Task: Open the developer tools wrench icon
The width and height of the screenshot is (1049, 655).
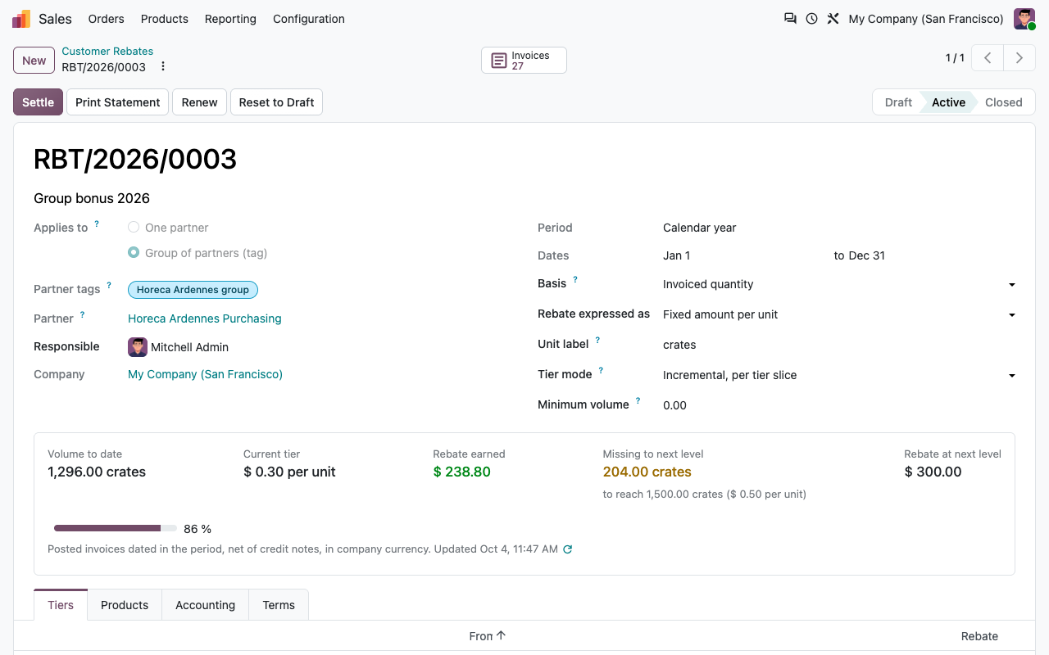Action: pyautogui.click(x=833, y=18)
